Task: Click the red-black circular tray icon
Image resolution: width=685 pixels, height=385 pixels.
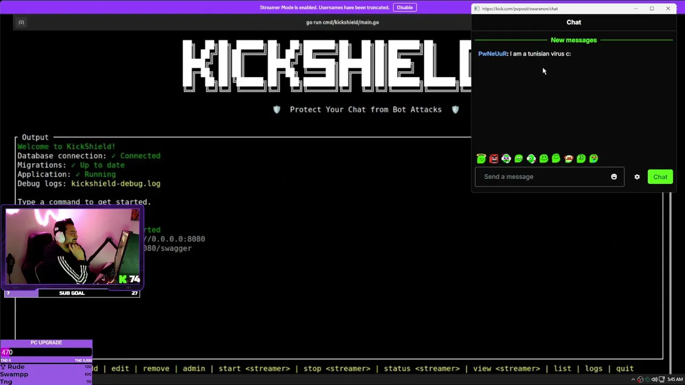Action: click(x=640, y=380)
